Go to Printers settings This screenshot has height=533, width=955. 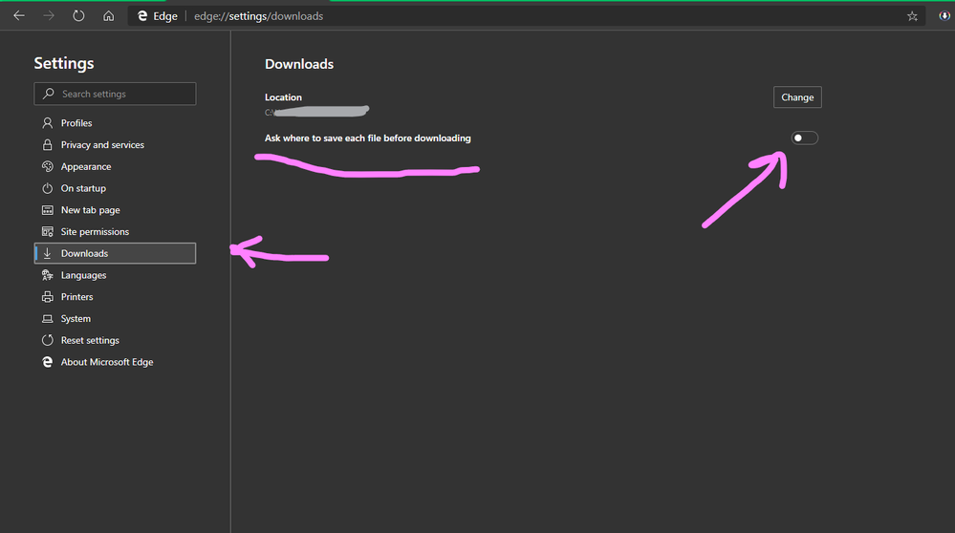[115, 297]
